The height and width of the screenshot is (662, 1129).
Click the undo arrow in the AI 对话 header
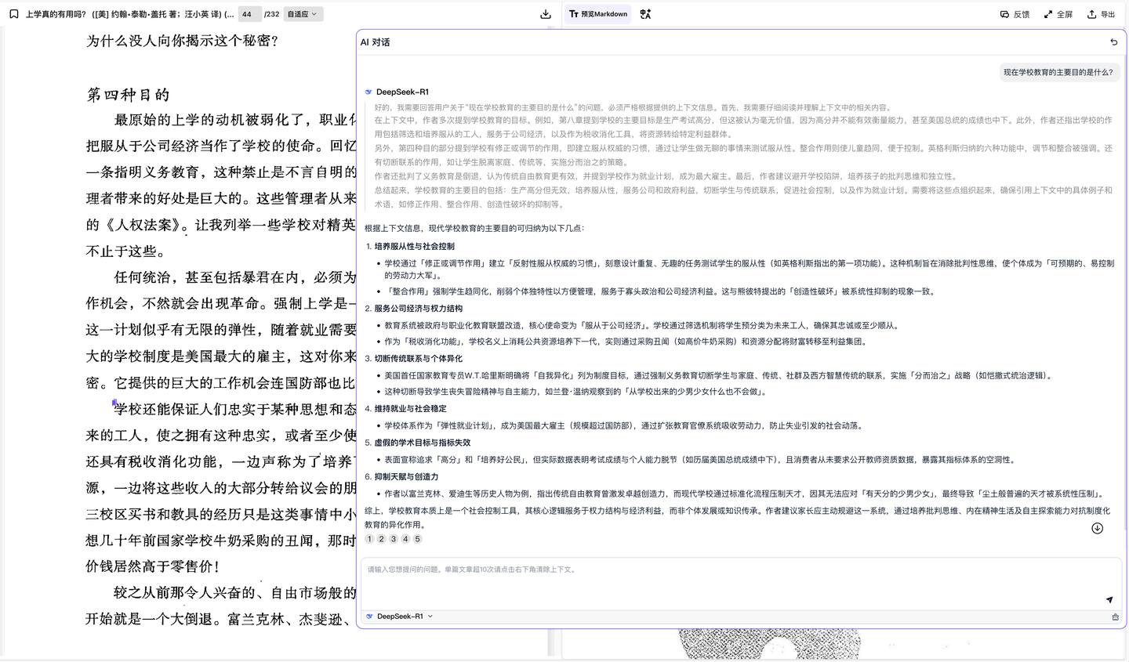(x=1114, y=42)
